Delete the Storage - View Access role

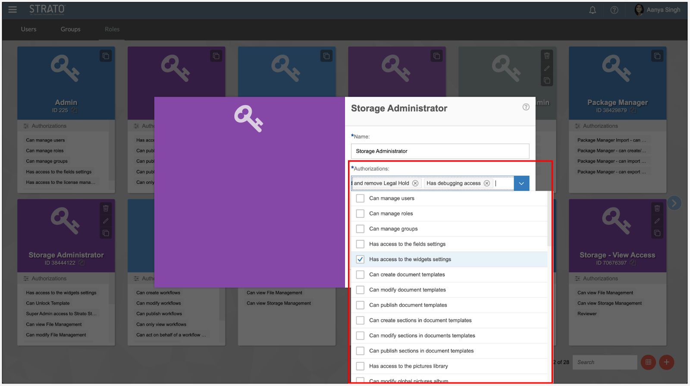pos(657,208)
